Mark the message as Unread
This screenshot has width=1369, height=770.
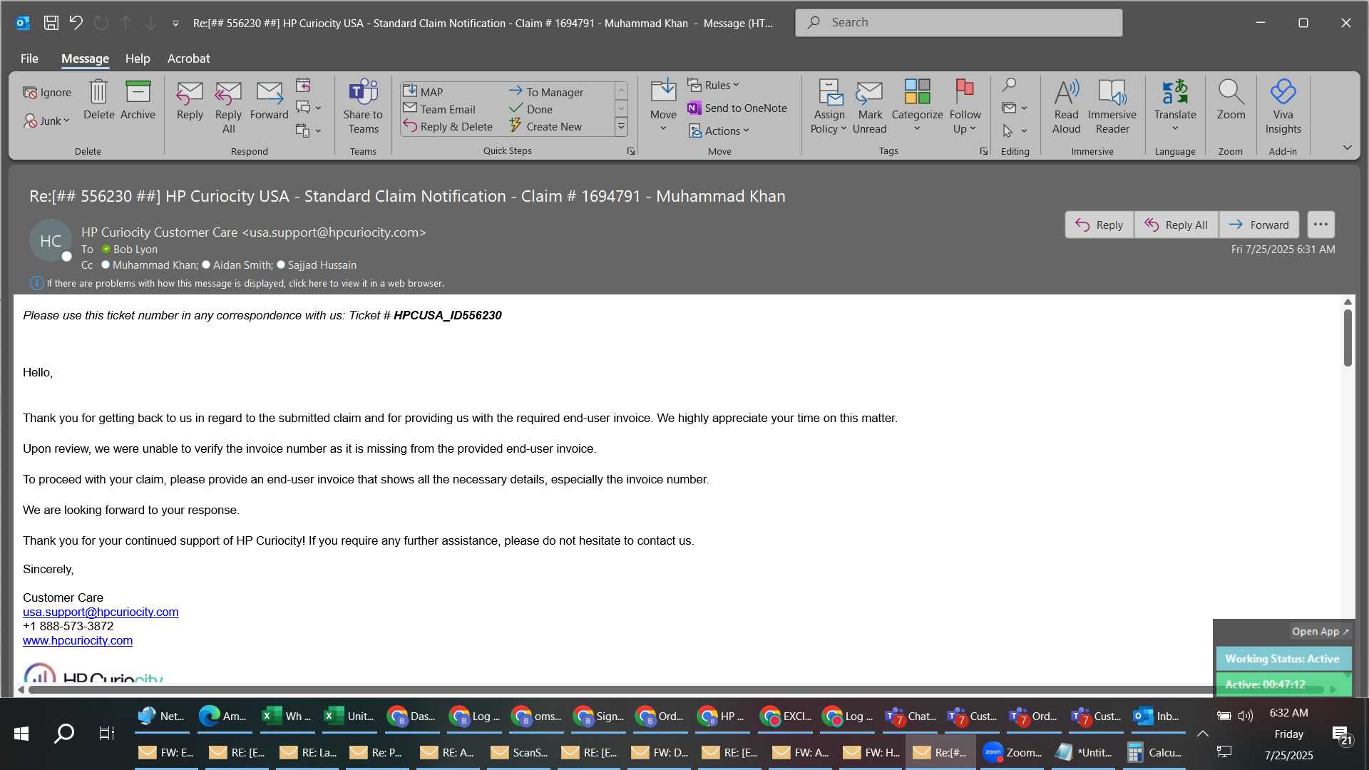point(869,107)
